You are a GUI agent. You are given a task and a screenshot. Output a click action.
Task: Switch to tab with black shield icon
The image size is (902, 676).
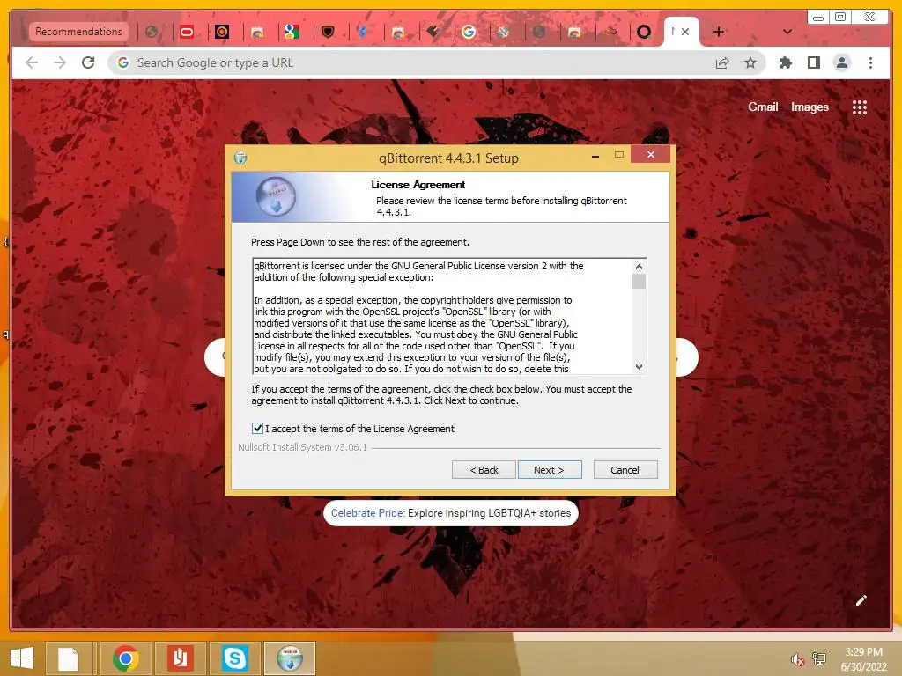328,32
